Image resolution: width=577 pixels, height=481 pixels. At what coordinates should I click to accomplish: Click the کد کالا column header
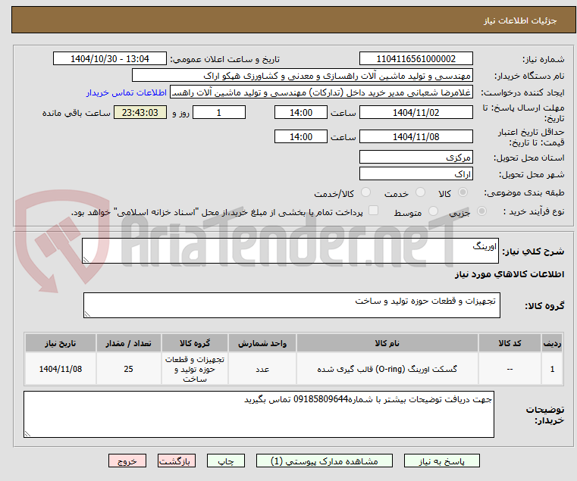coord(510,343)
